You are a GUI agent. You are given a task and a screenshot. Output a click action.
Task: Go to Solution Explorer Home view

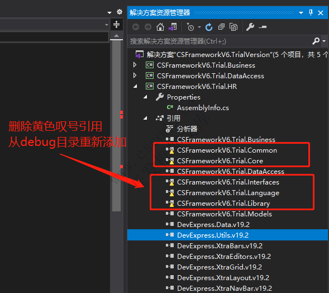[160, 27]
